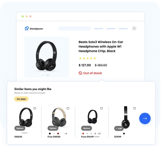Select the active blue carousel dot

point(48,75)
